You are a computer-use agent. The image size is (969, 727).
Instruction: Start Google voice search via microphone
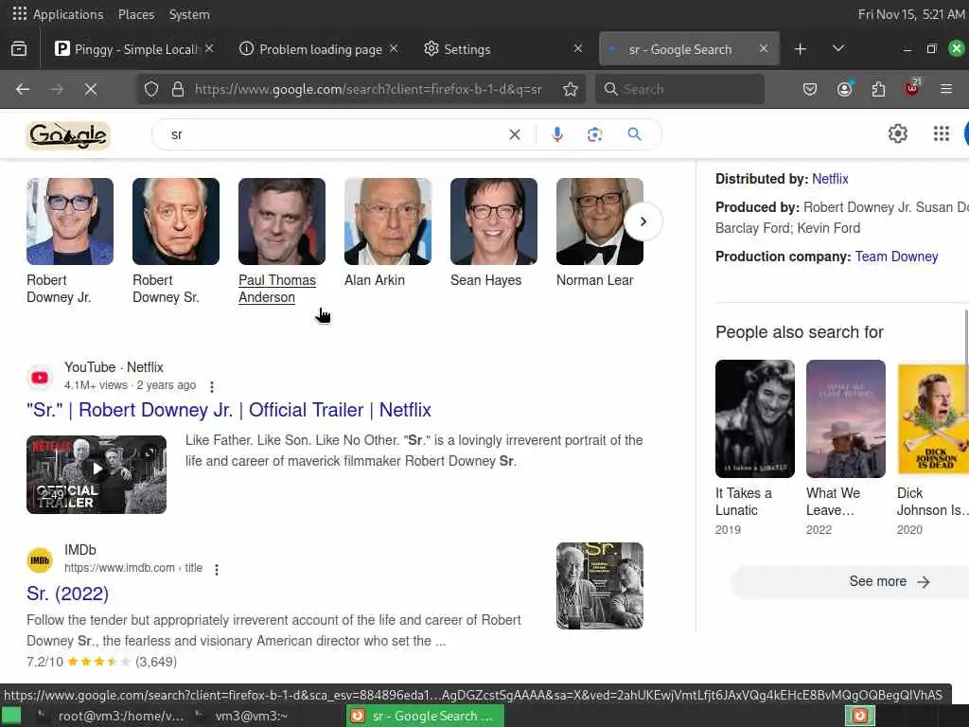click(x=556, y=134)
